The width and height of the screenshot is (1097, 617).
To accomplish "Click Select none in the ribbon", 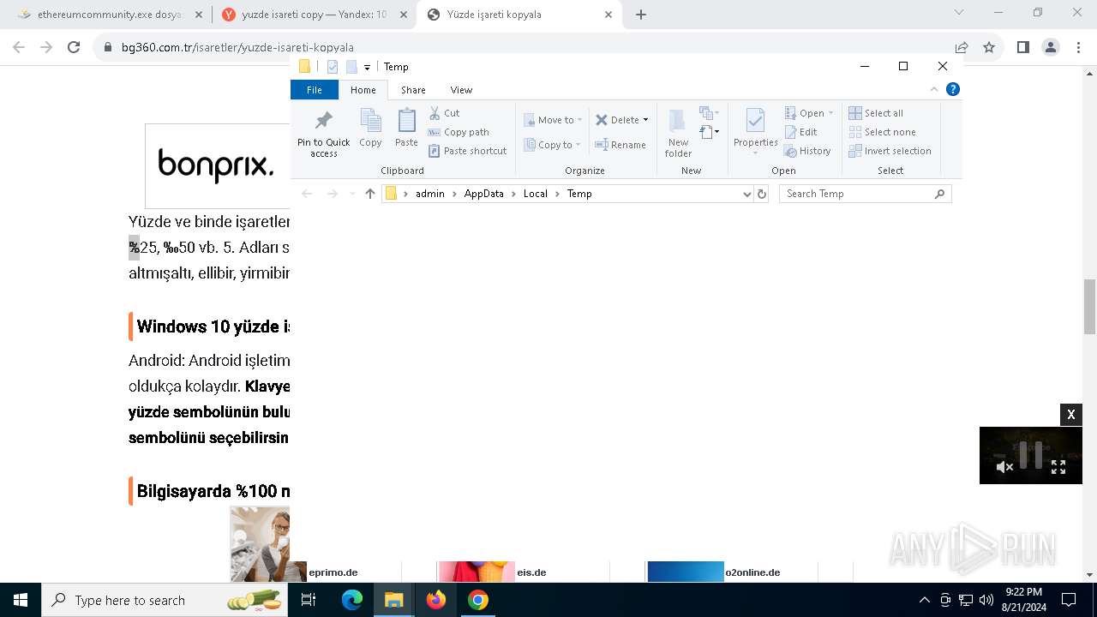I will [x=882, y=132].
